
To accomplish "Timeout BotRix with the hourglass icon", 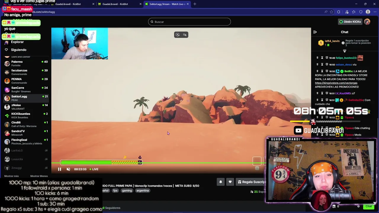I will coord(322,71).
